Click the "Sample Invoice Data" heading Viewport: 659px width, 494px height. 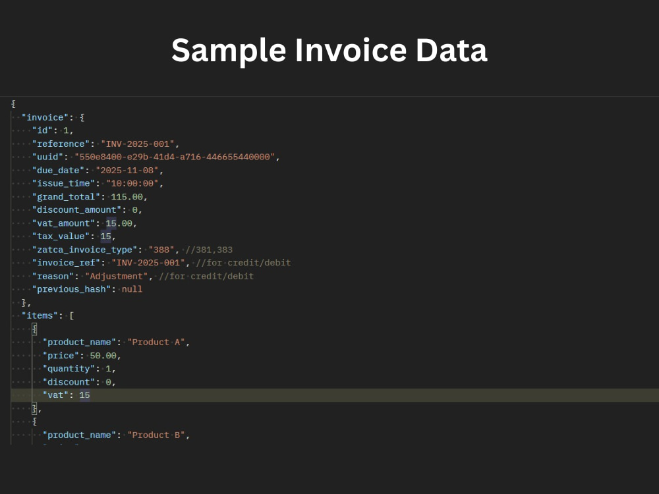[x=329, y=51]
